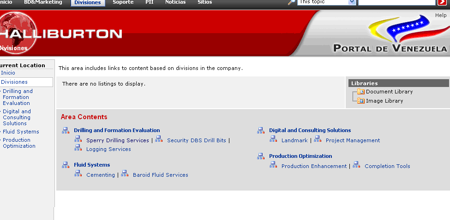Click the icon beside Sperry Drilling Services

[x=78, y=139]
